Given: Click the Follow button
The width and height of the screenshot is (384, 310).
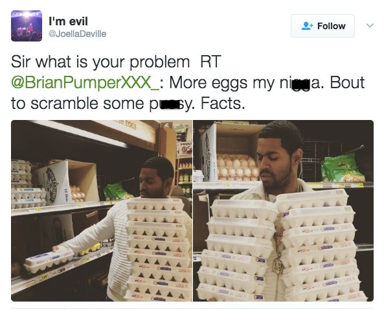Looking at the screenshot, I should pyautogui.click(x=322, y=26).
